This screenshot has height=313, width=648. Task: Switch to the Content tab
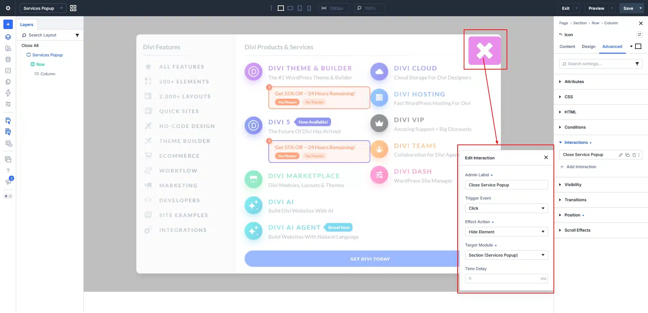pos(567,47)
